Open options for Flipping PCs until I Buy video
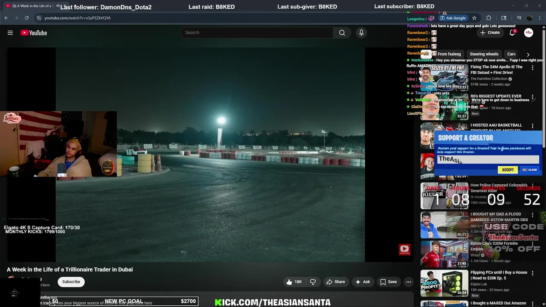 532,273
